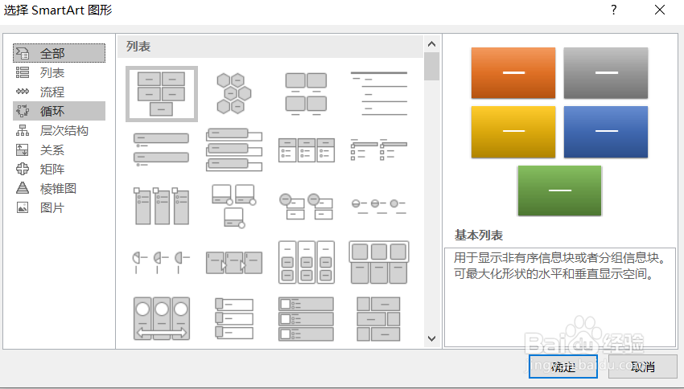Open the 层次结构 category
This screenshot has height=389, width=684.
(60, 130)
